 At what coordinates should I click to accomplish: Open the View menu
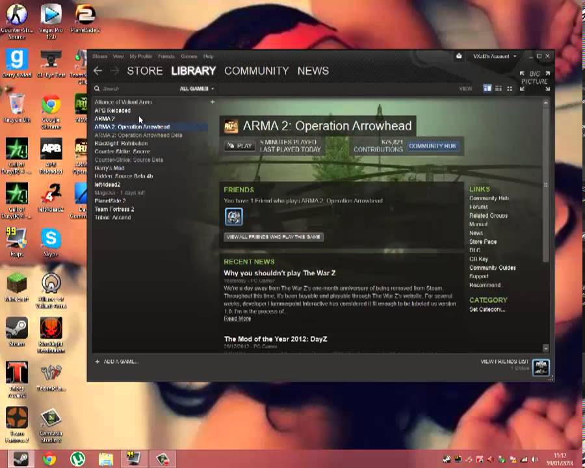pyautogui.click(x=118, y=56)
